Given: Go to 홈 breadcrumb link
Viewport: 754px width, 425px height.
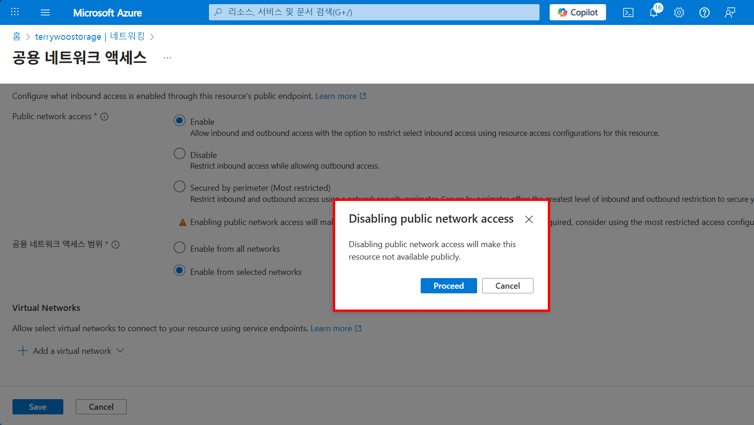Looking at the screenshot, I should (17, 36).
